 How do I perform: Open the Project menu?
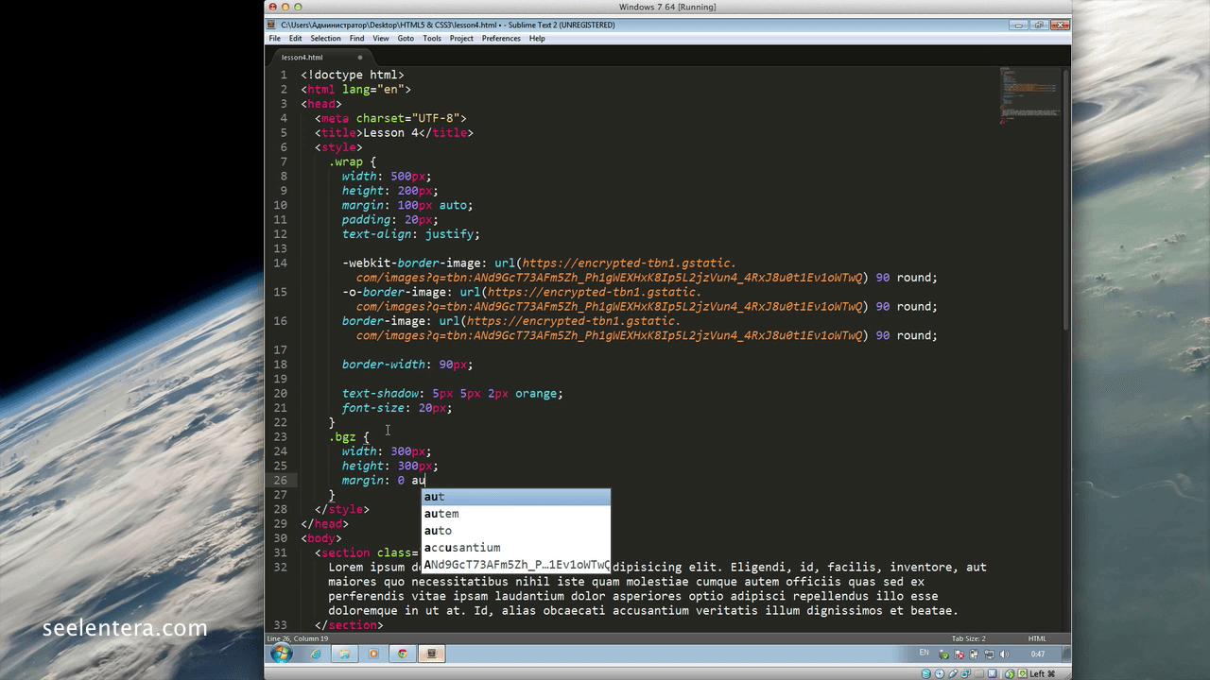pos(461,39)
